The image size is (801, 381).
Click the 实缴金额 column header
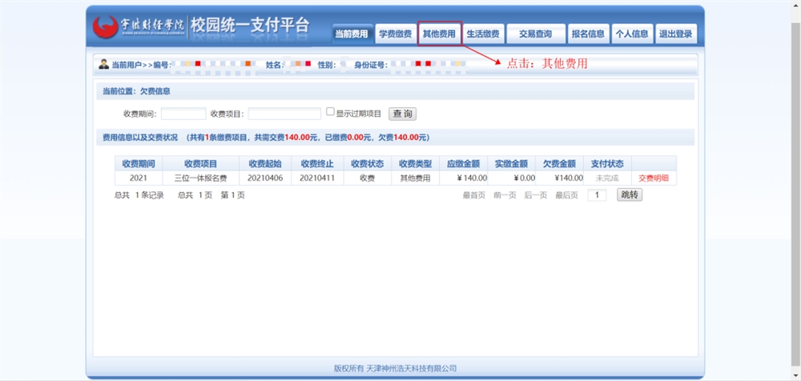point(511,164)
